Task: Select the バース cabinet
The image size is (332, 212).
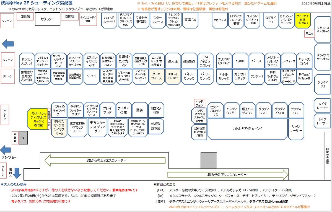Action: [x=256, y=61]
